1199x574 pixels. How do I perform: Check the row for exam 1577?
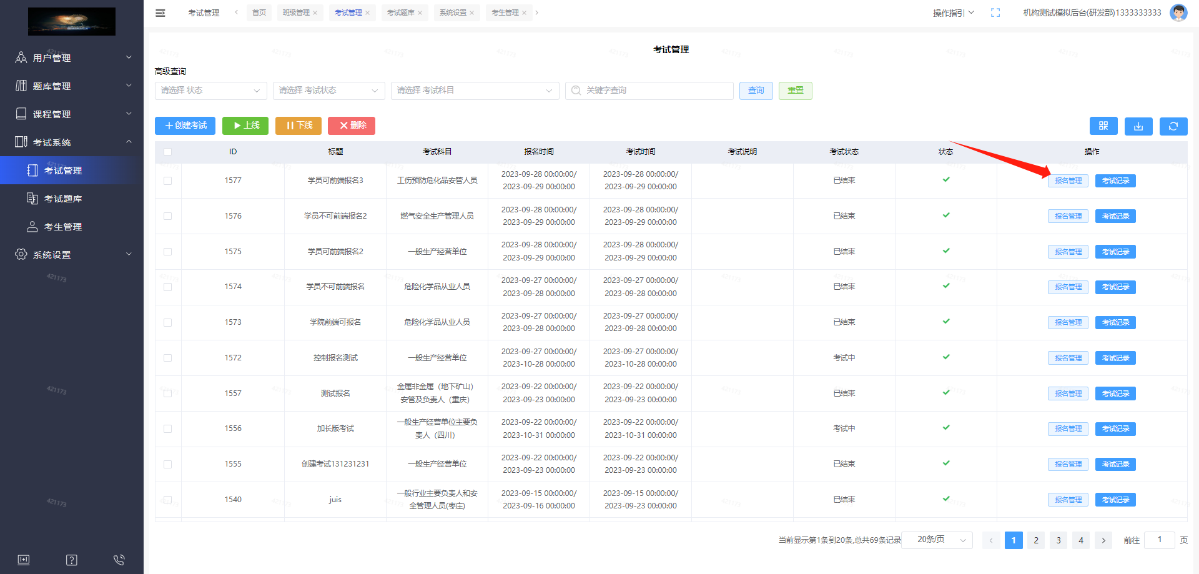pos(167,181)
